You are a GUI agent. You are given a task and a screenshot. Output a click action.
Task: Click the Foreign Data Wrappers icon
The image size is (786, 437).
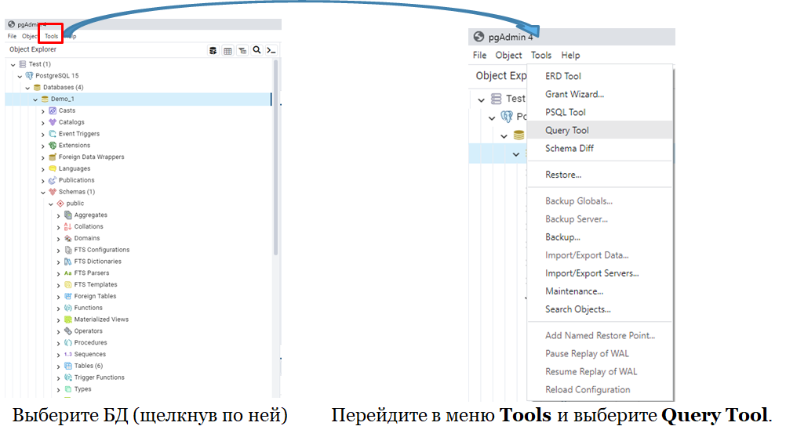coord(52,157)
